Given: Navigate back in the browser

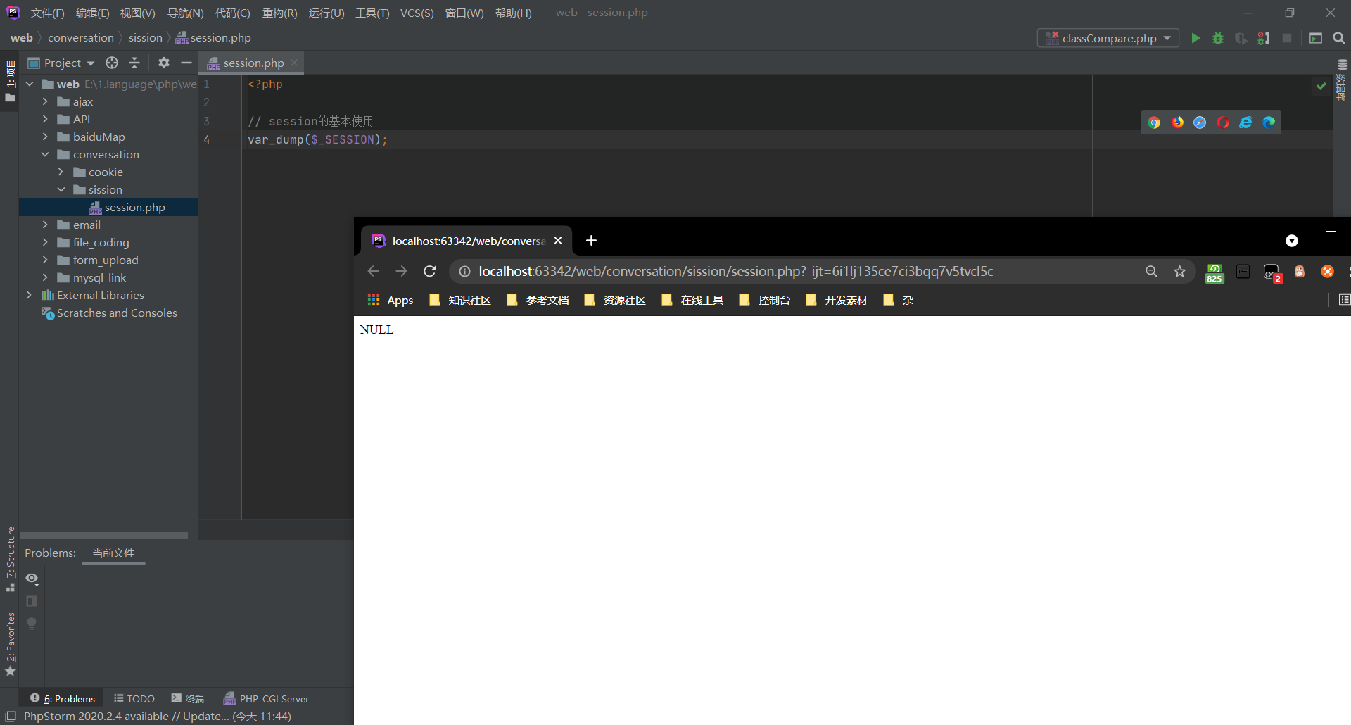Looking at the screenshot, I should 373,271.
